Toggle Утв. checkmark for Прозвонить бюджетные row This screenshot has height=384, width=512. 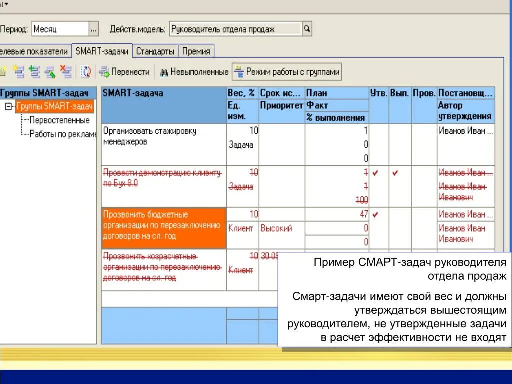[375, 214]
